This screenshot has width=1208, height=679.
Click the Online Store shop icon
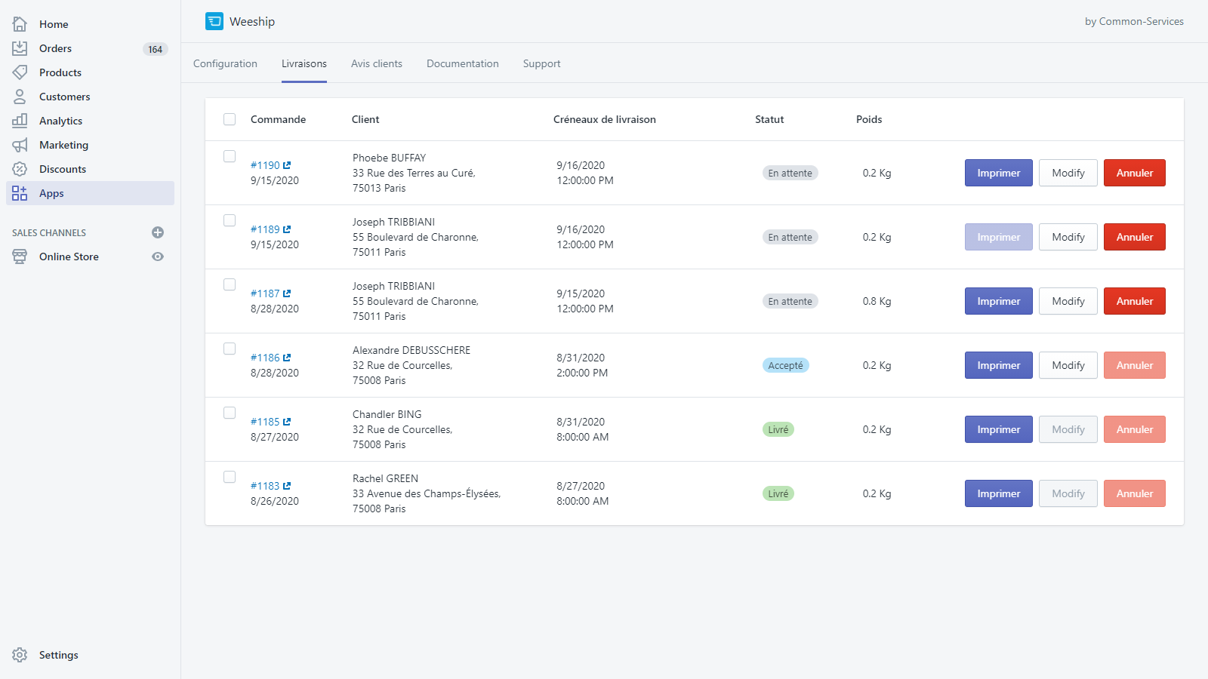click(x=20, y=257)
